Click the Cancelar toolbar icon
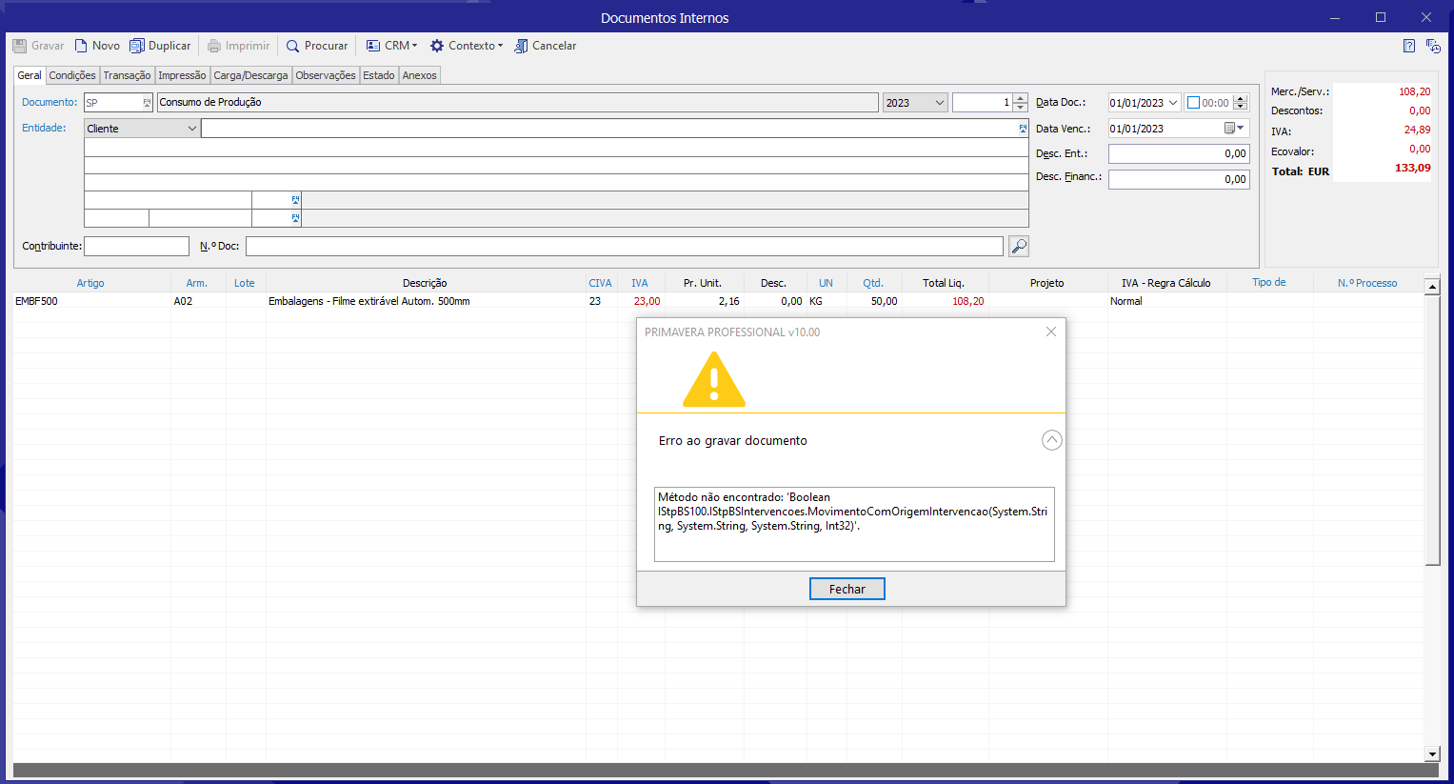1454x784 pixels. point(521,46)
